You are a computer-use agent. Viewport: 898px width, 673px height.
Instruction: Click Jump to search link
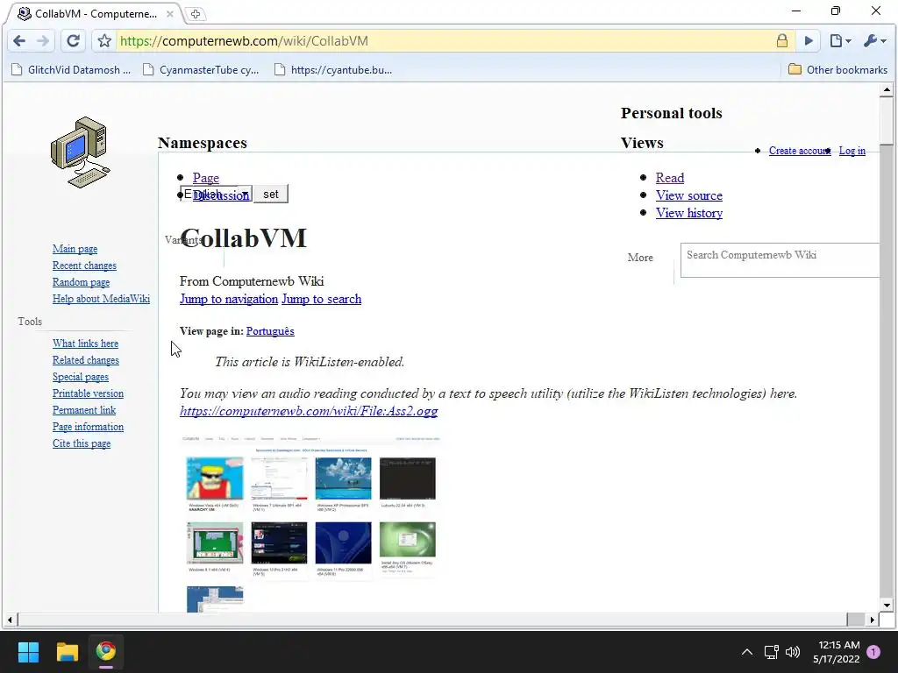321,299
